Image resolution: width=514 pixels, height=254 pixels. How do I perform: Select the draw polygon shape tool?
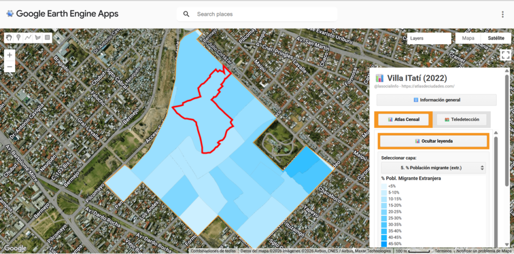(x=38, y=38)
